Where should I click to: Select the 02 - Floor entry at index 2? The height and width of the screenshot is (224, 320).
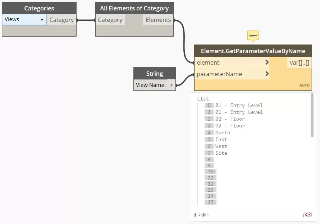tap(230, 119)
